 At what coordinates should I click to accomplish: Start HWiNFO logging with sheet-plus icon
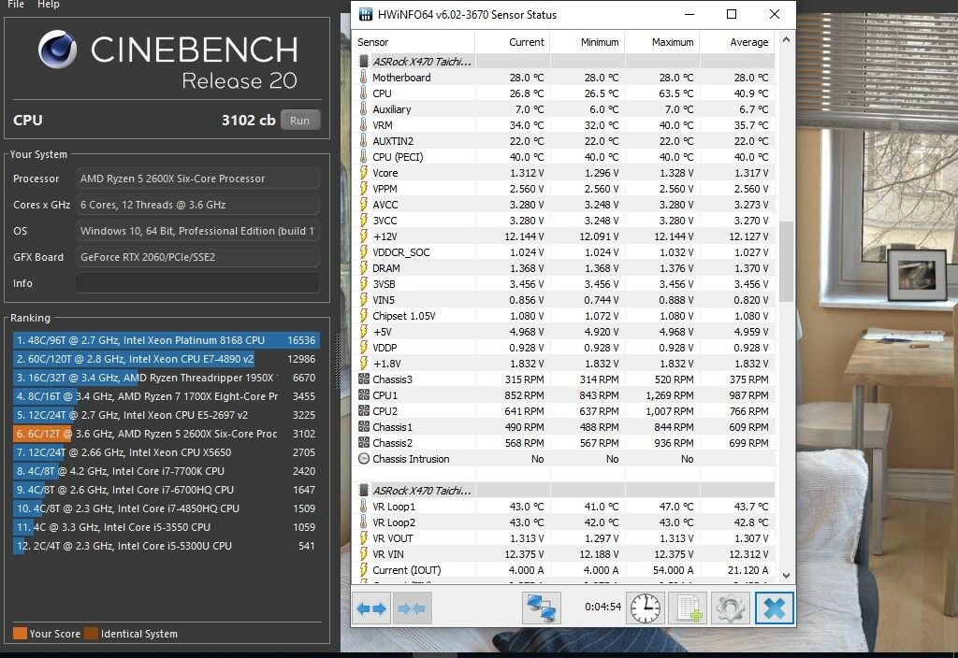[x=688, y=608]
